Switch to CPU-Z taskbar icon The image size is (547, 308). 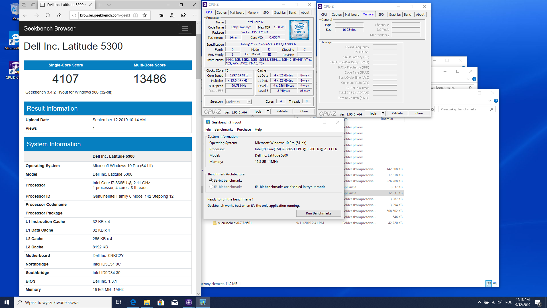coord(189,302)
